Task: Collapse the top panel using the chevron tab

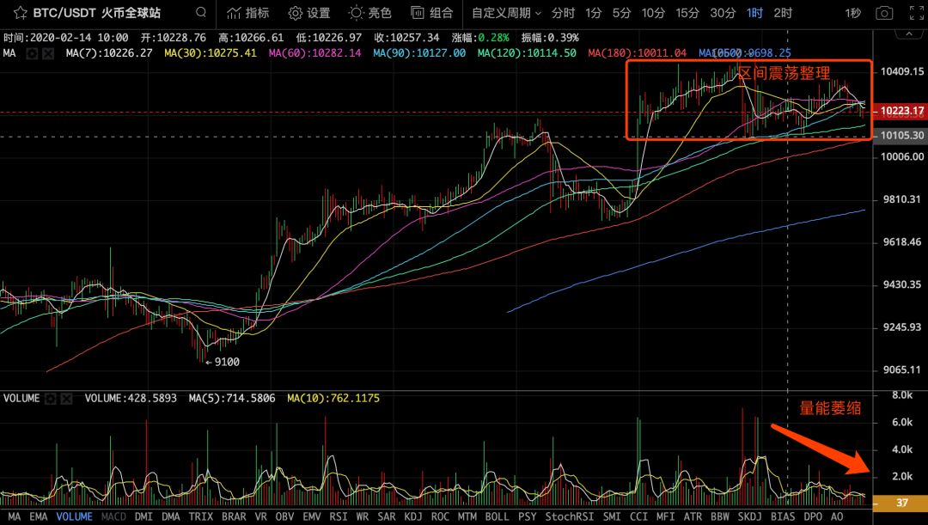Action: pos(908,35)
